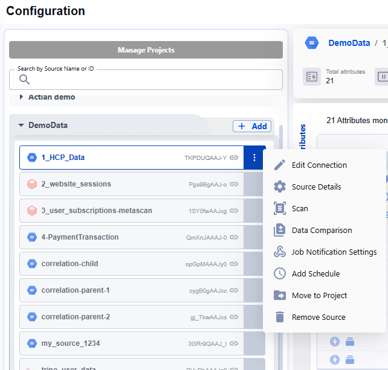Click the link icon beside correlation-parent-1
Screen dimensions: 388x370
[x=234, y=290]
